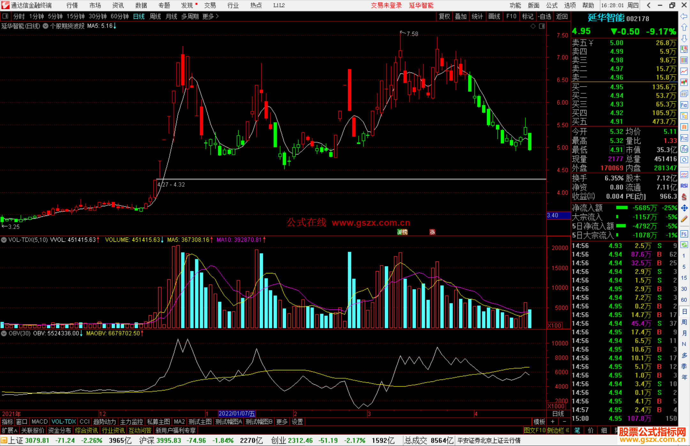Open the 行情 menu
The image size is (690, 446).
(x=72, y=5)
